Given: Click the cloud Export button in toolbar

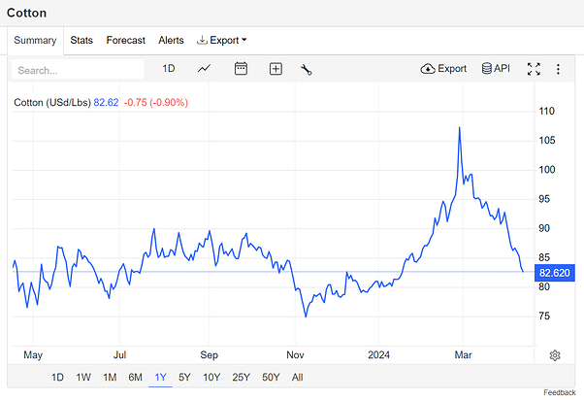Looking at the screenshot, I should [x=443, y=69].
